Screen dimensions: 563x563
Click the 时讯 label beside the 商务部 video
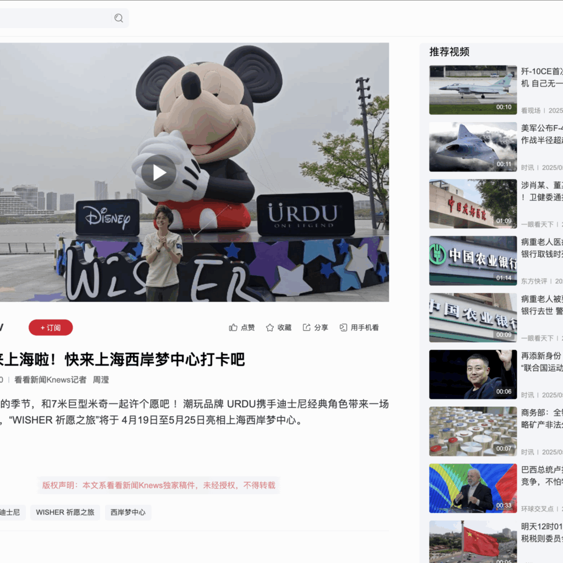pyautogui.click(x=527, y=452)
